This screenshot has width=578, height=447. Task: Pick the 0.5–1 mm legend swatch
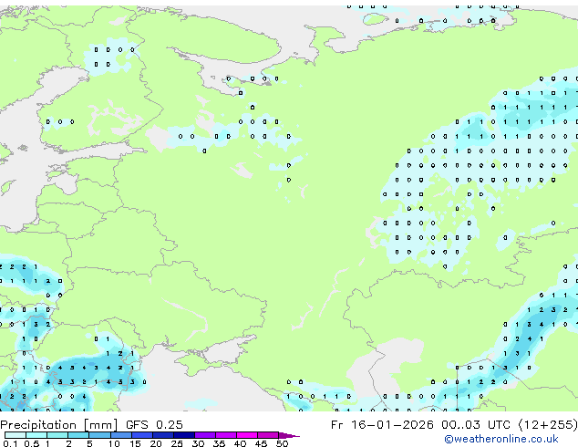coord(36,435)
